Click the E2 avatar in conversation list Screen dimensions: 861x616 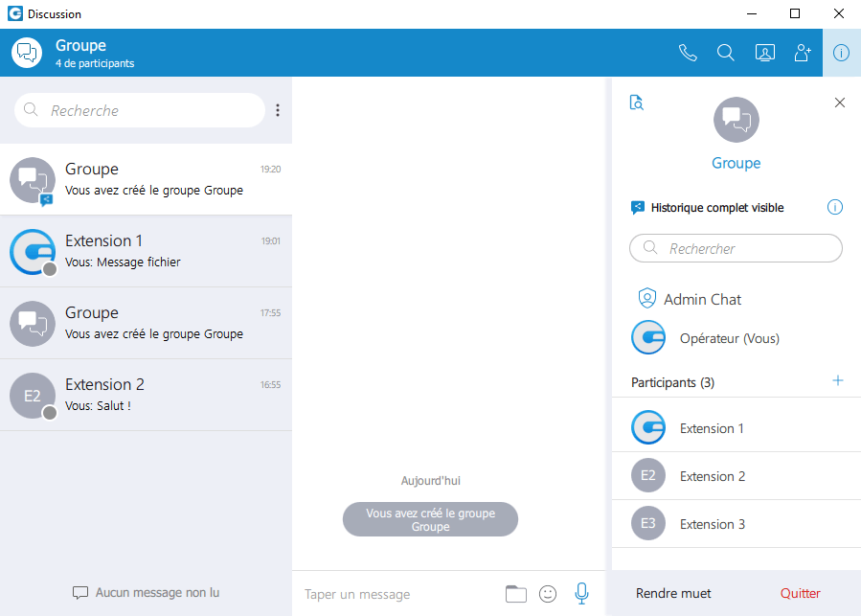33,396
